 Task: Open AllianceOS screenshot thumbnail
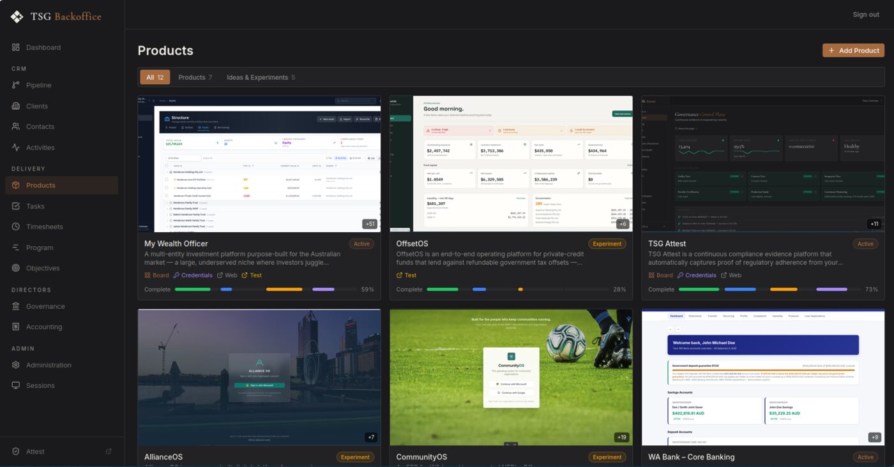[x=259, y=378]
